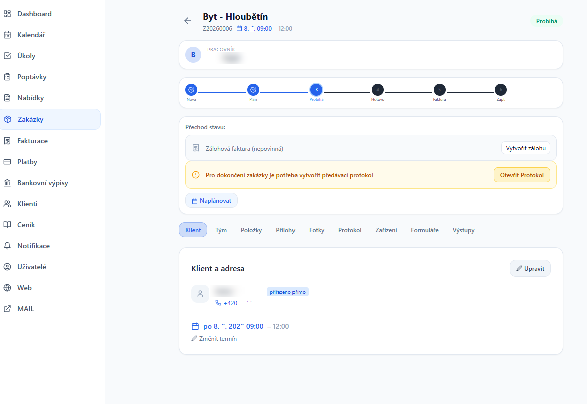Open the Formuláře tab
This screenshot has width=587, height=404.
pyautogui.click(x=425, y=230)
